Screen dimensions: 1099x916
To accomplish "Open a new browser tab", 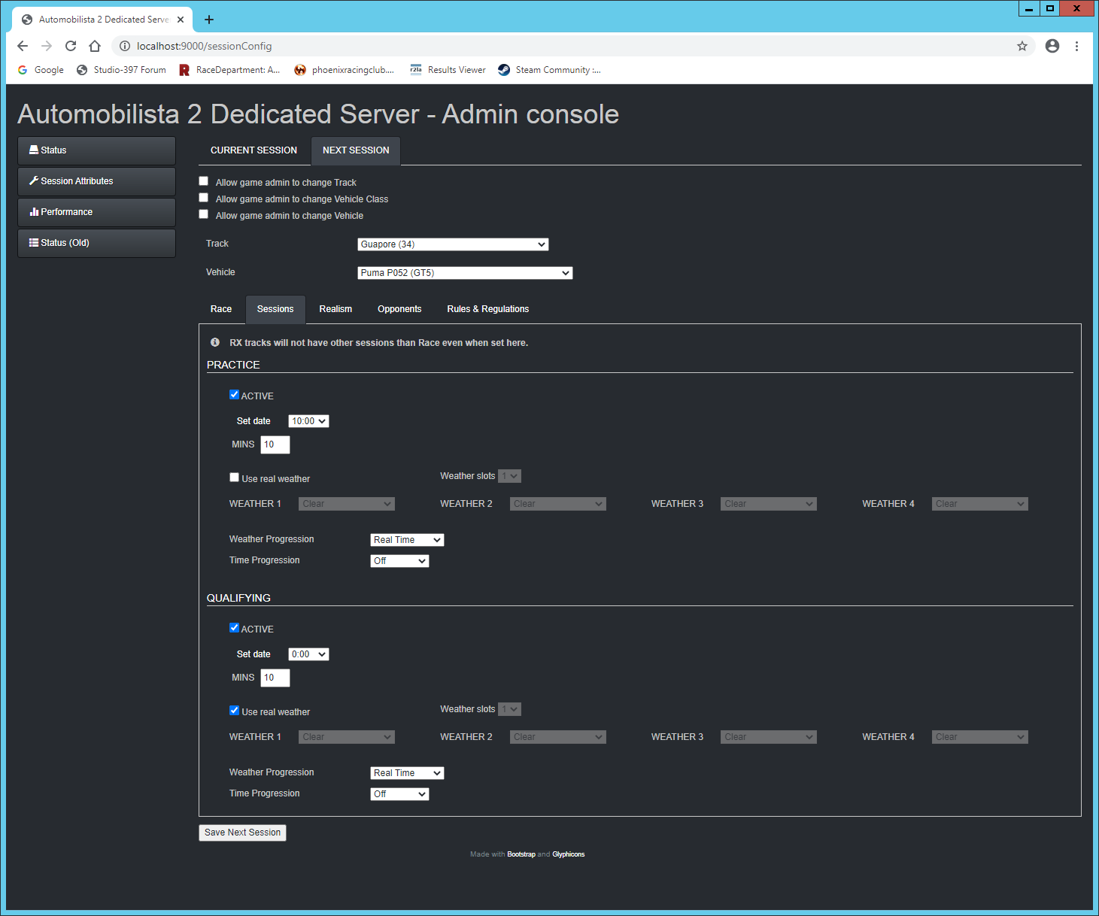I will pos(209,20).
